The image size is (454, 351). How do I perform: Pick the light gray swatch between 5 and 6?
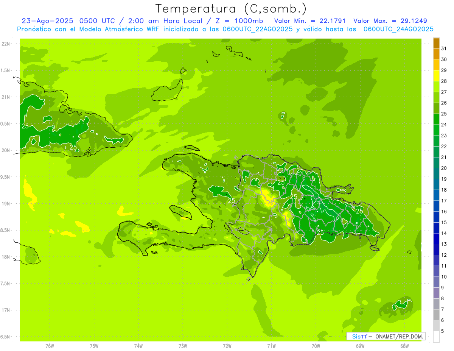pos(436,326)
